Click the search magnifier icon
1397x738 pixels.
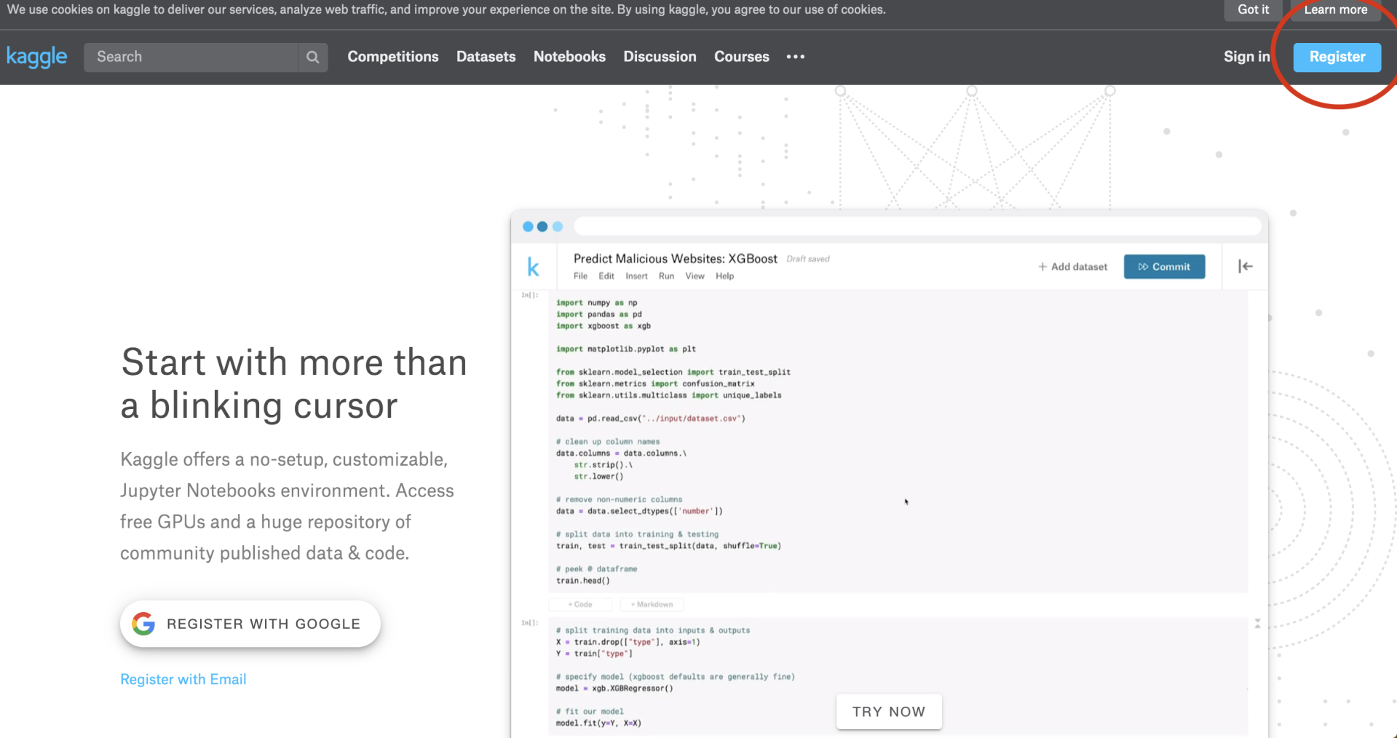[313, 57]
